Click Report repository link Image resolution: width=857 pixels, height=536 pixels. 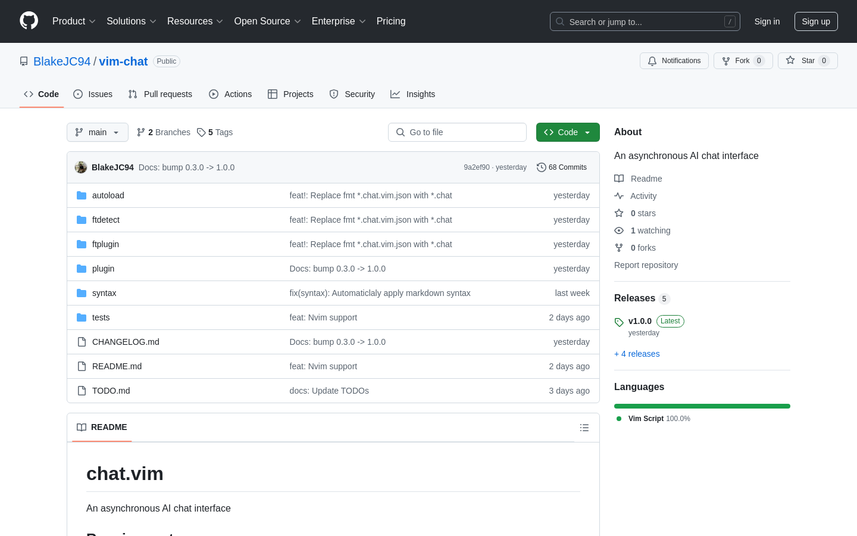[646, 265]
